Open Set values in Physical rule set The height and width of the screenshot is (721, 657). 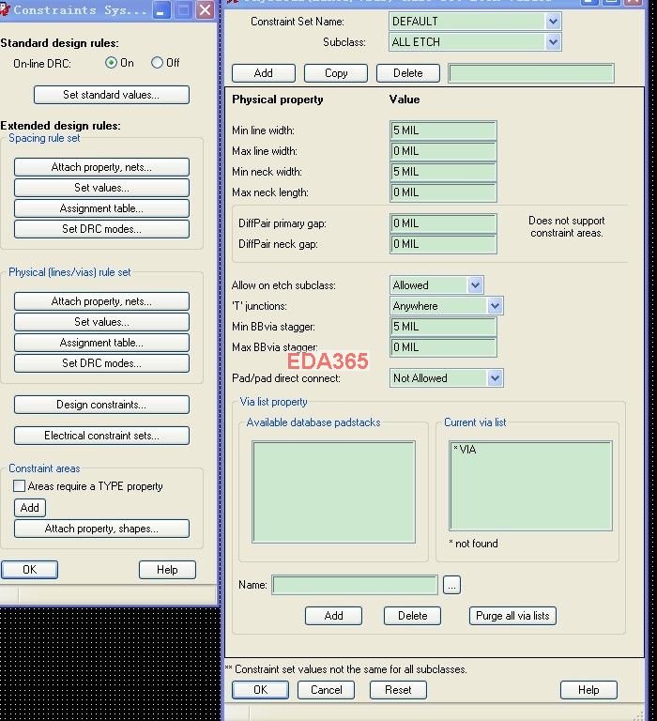pos(101,322)
